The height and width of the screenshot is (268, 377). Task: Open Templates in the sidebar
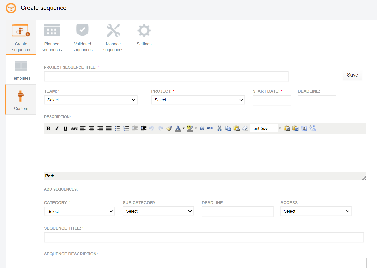pos(21,70)
